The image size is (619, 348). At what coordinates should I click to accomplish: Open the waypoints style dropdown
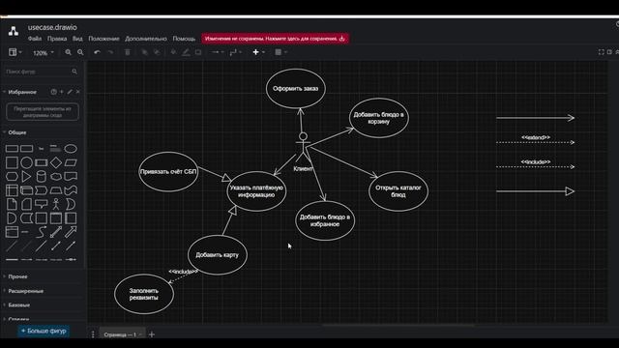(x=236, y=52)
